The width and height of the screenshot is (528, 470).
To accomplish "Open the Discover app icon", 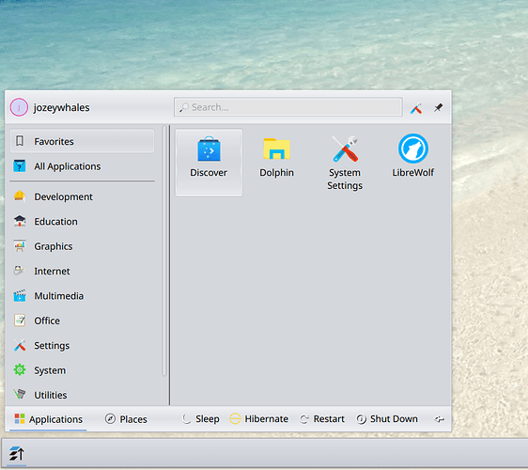I will pyautogui.click(x=209, y=162).
